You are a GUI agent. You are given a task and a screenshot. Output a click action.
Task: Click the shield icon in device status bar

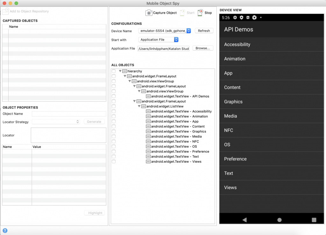point(241,18)
